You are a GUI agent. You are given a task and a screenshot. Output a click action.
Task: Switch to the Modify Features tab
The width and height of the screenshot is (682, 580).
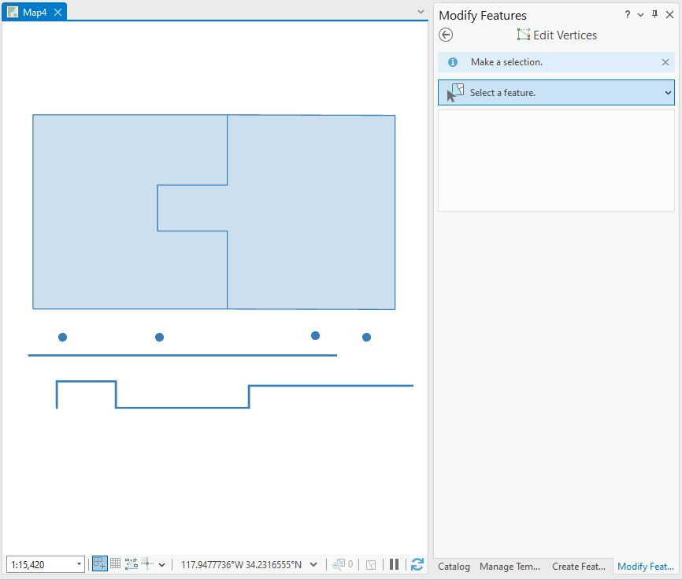click(x=646, y=567)
